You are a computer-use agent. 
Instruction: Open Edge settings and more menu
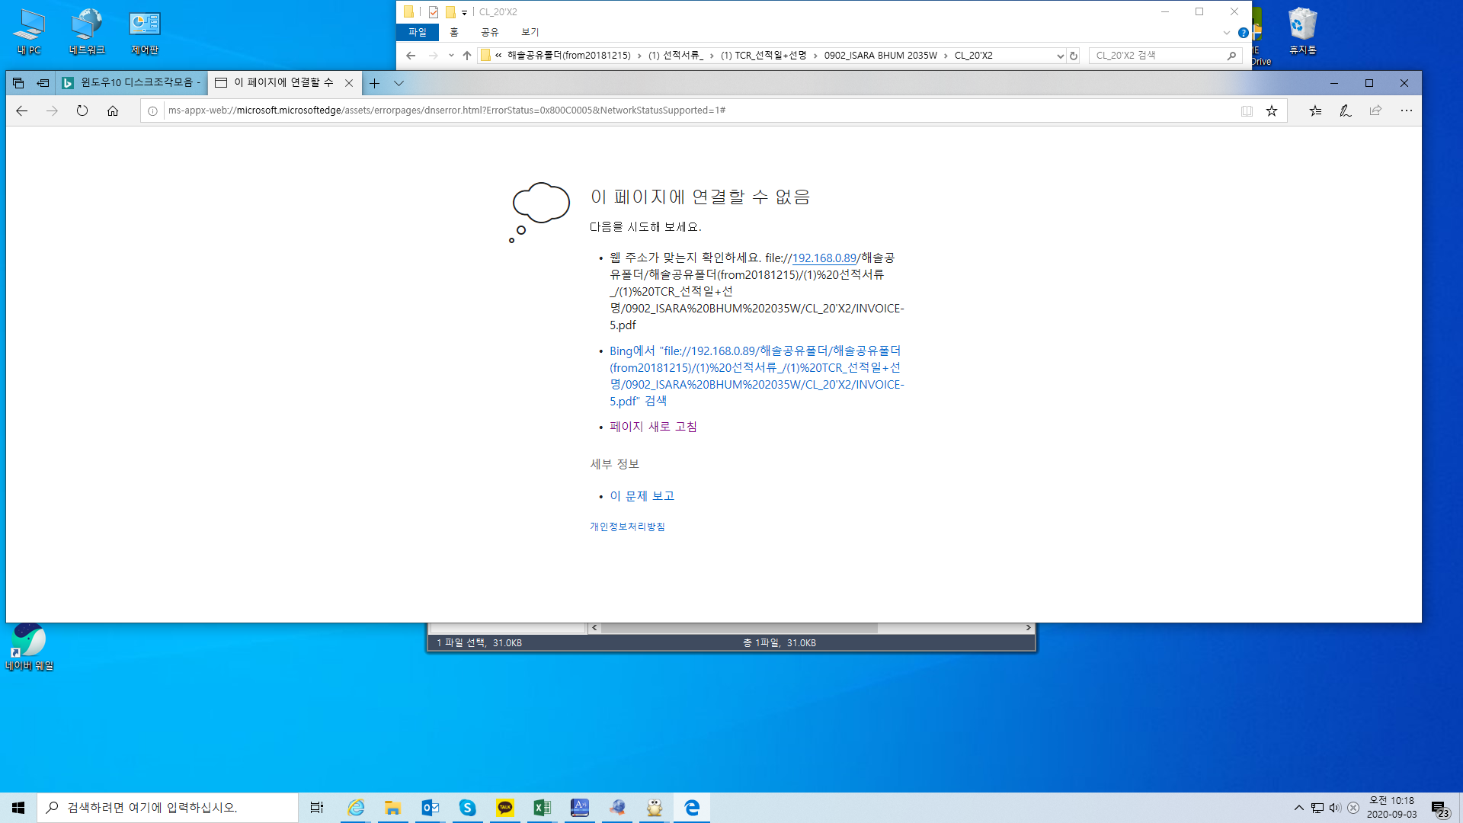1407,110
